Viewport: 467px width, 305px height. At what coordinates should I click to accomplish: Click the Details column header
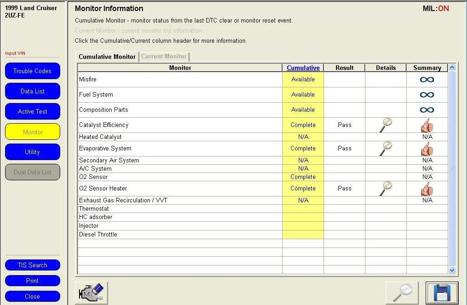pos(386,68)
